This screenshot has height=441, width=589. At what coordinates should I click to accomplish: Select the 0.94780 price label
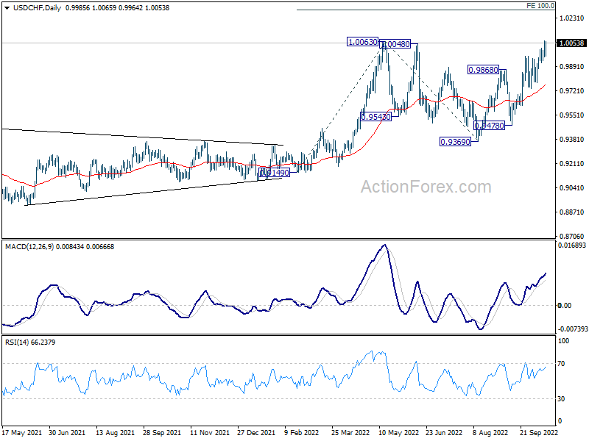[489, 126]
